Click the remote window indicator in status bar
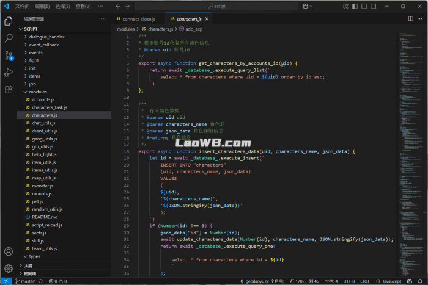The image size is (428, 285). click(x=6, y=281)
